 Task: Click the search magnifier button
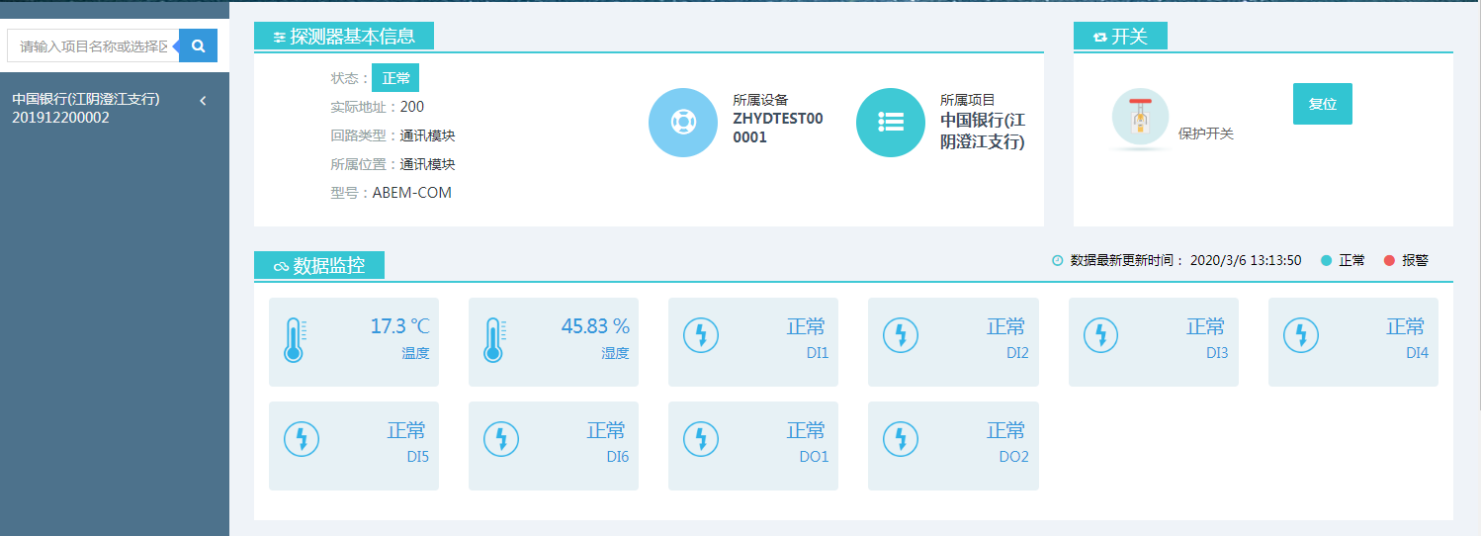(199, 45)
